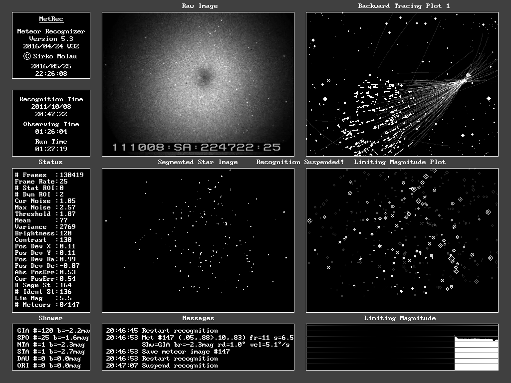Select the circled star marker in Backward Tracing Plot
Screen dimensions: 511x383
click(x=328, y=80)
